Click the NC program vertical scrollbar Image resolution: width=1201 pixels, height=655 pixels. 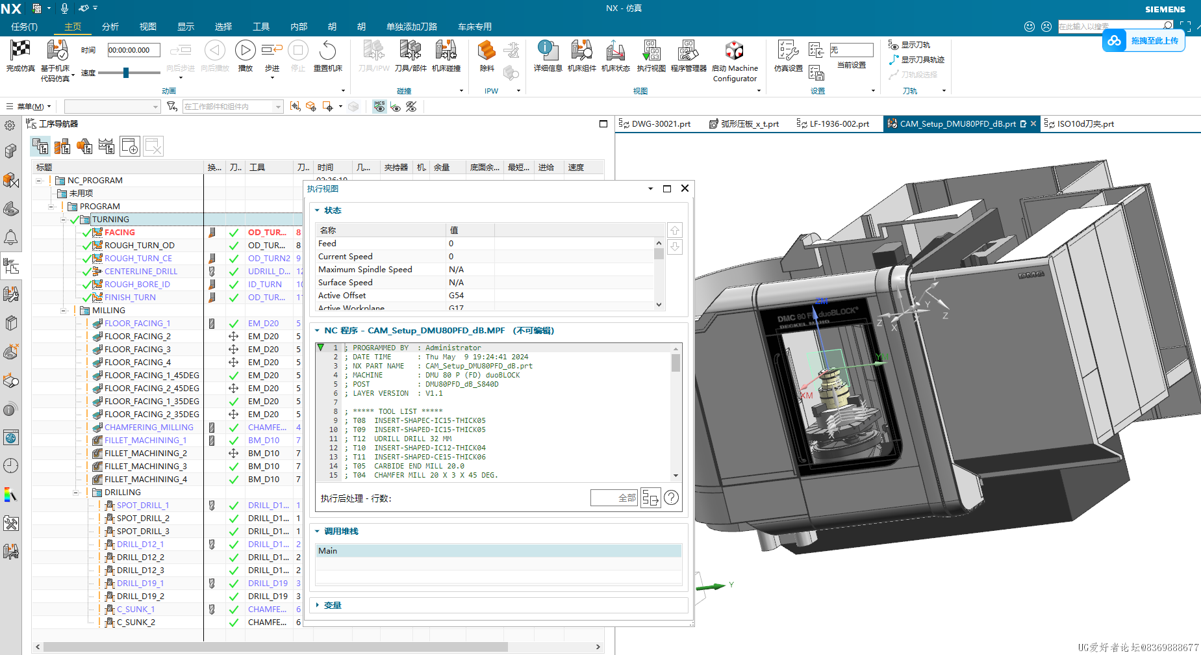[676, 363]
